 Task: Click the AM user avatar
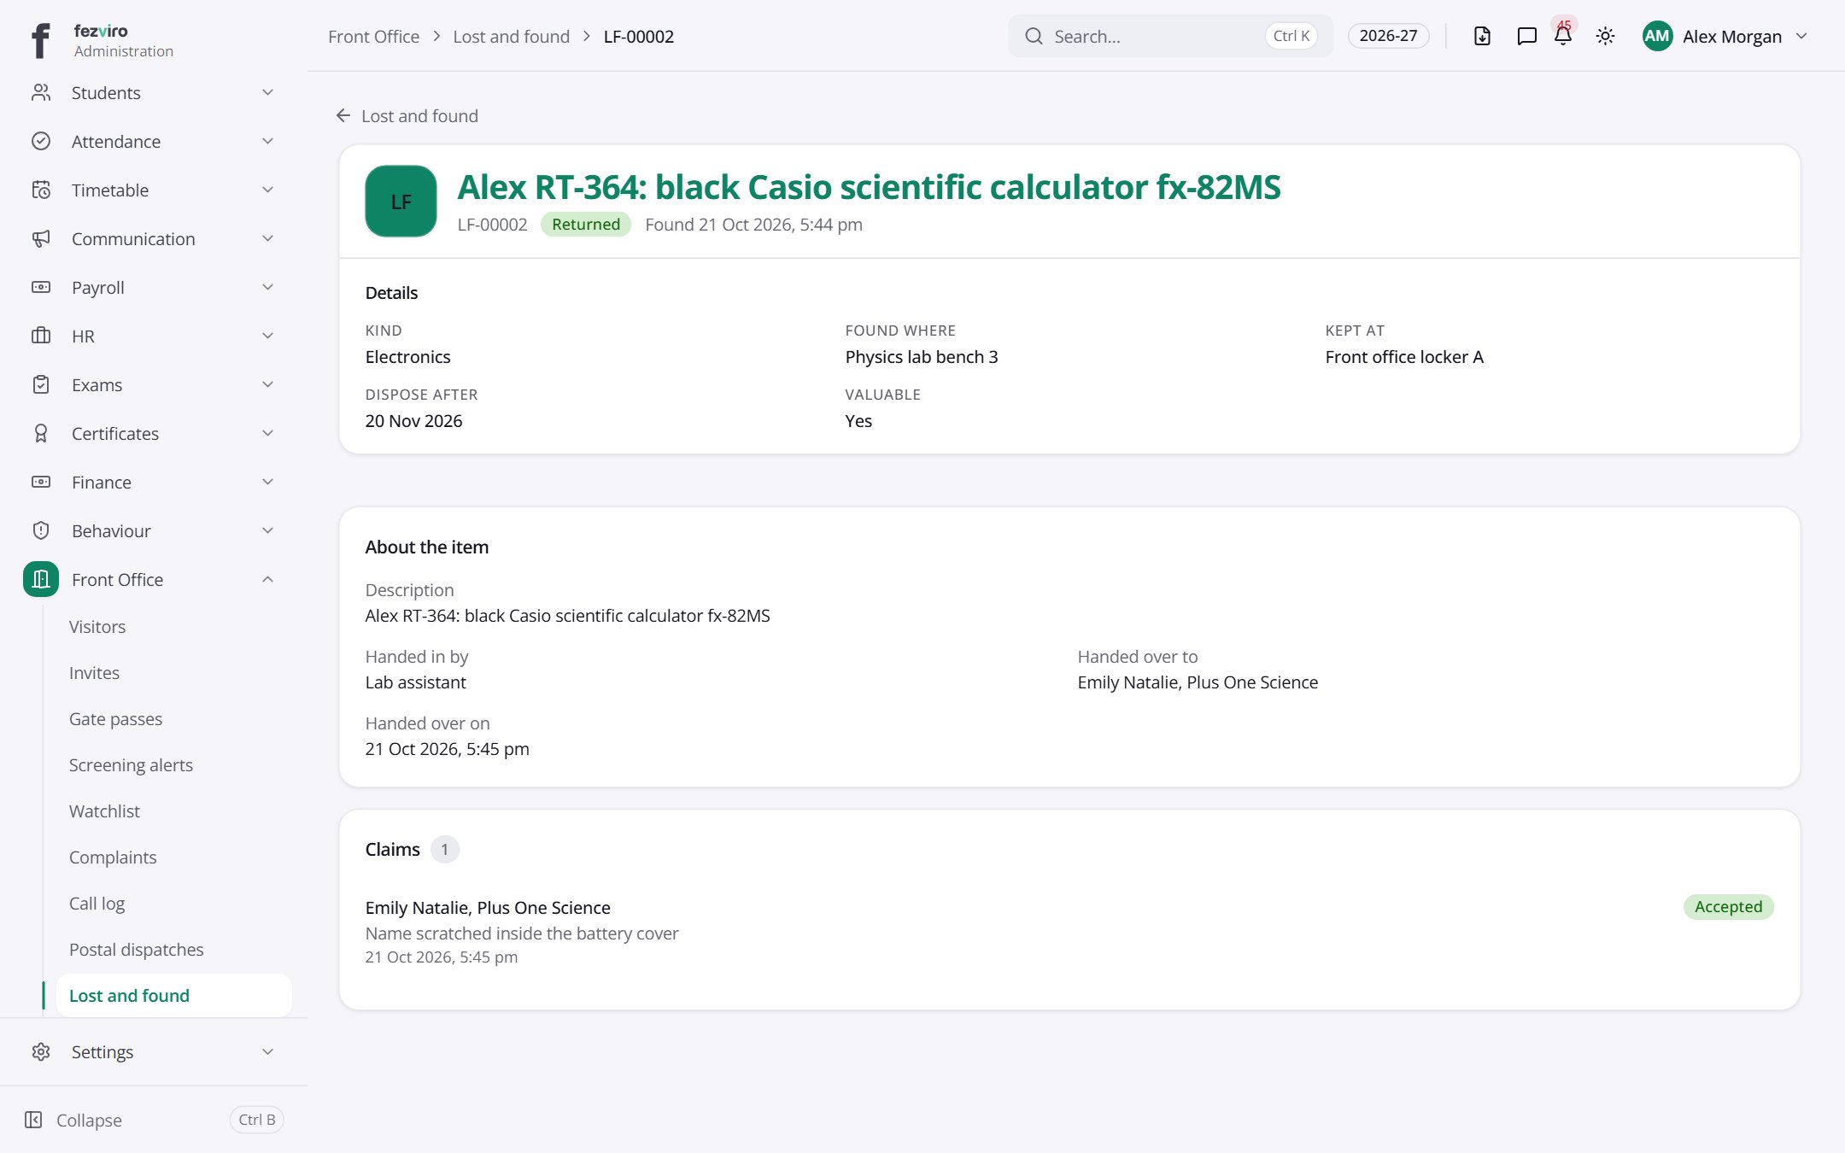(x=1657, y=36)
